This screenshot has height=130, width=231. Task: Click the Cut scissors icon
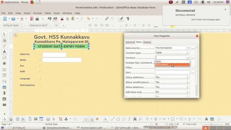coord(62,19)
